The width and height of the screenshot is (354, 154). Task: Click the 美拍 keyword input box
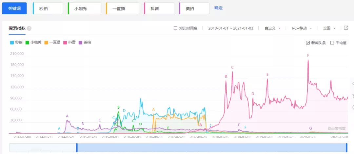194,8
